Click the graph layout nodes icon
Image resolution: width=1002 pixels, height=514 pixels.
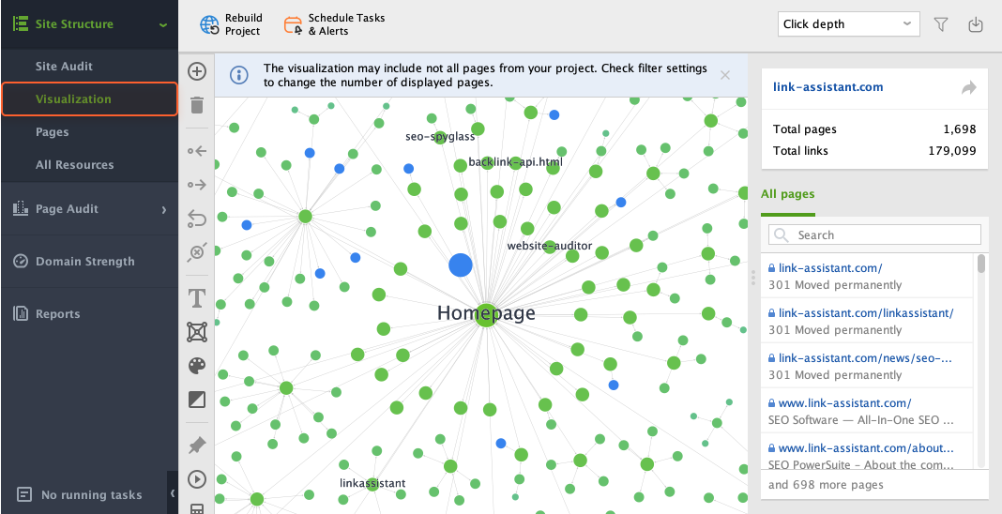pyautogui.click(x=197, y=332)
